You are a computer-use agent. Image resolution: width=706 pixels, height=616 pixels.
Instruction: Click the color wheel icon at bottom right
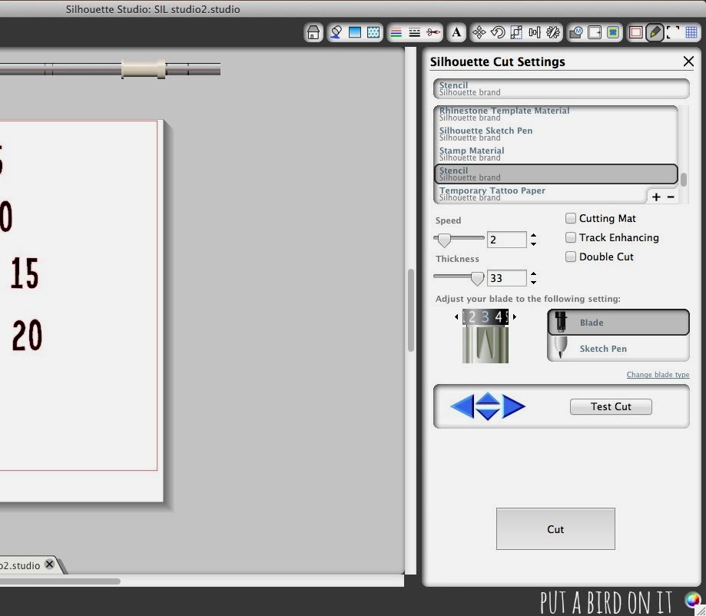coord(692,600)
